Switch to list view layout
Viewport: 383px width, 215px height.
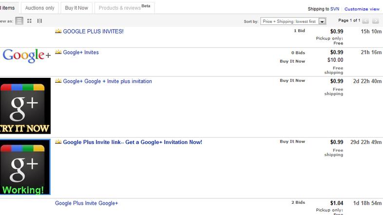pyautogui.click(x=19, y=21)
